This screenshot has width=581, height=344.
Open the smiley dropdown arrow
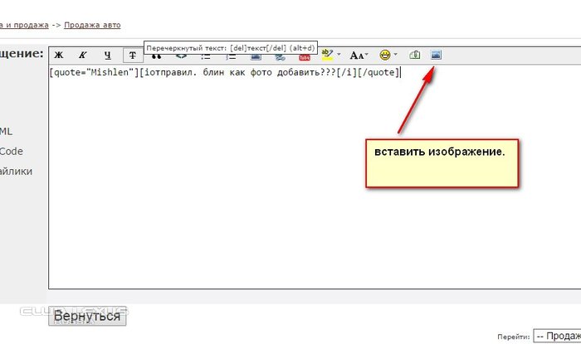point(395,56)
